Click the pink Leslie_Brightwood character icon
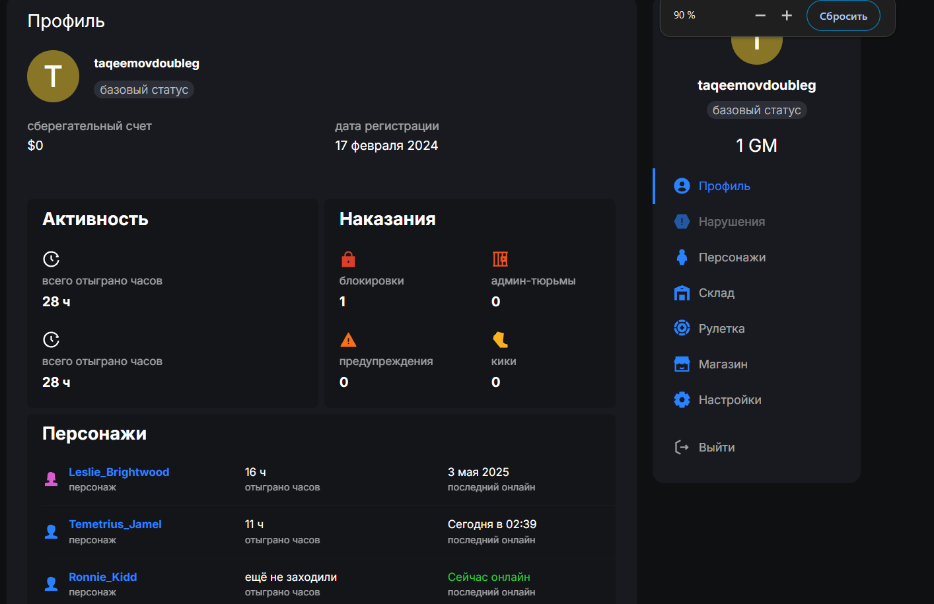Viewport: 934px width, 604px height. [51, 479]
